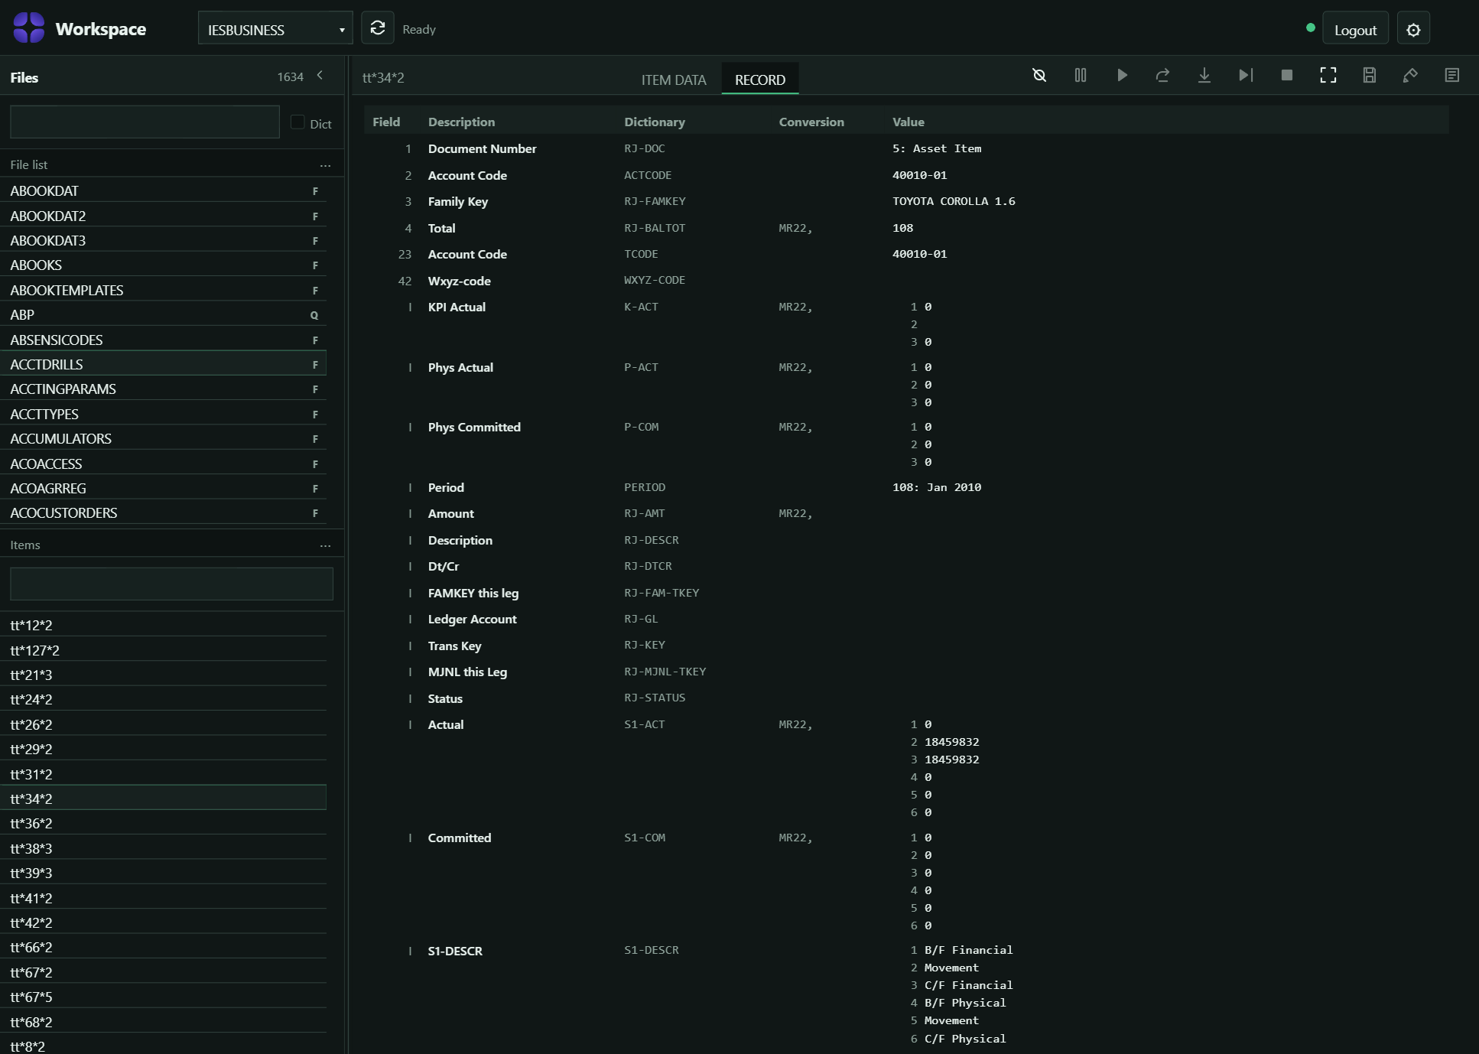The image size is (1479, 1054).
Task: Click the refresh icon next to IESBUSINESS
Action: click(x=378, y=28)
